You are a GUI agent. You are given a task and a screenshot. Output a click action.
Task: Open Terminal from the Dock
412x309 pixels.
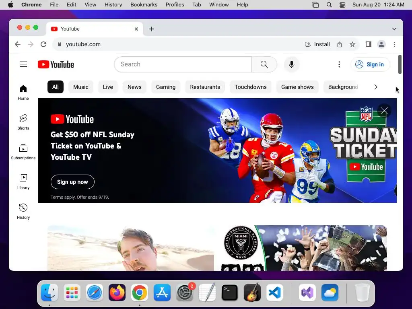coord(230,293)
